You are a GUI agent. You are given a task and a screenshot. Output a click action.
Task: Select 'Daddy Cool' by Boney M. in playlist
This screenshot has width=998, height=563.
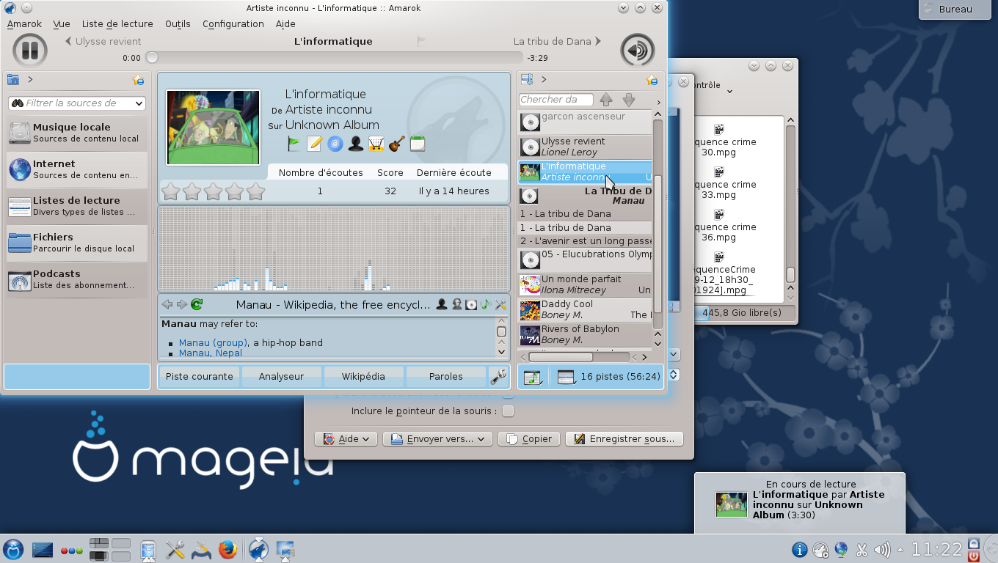pos(585,310)
